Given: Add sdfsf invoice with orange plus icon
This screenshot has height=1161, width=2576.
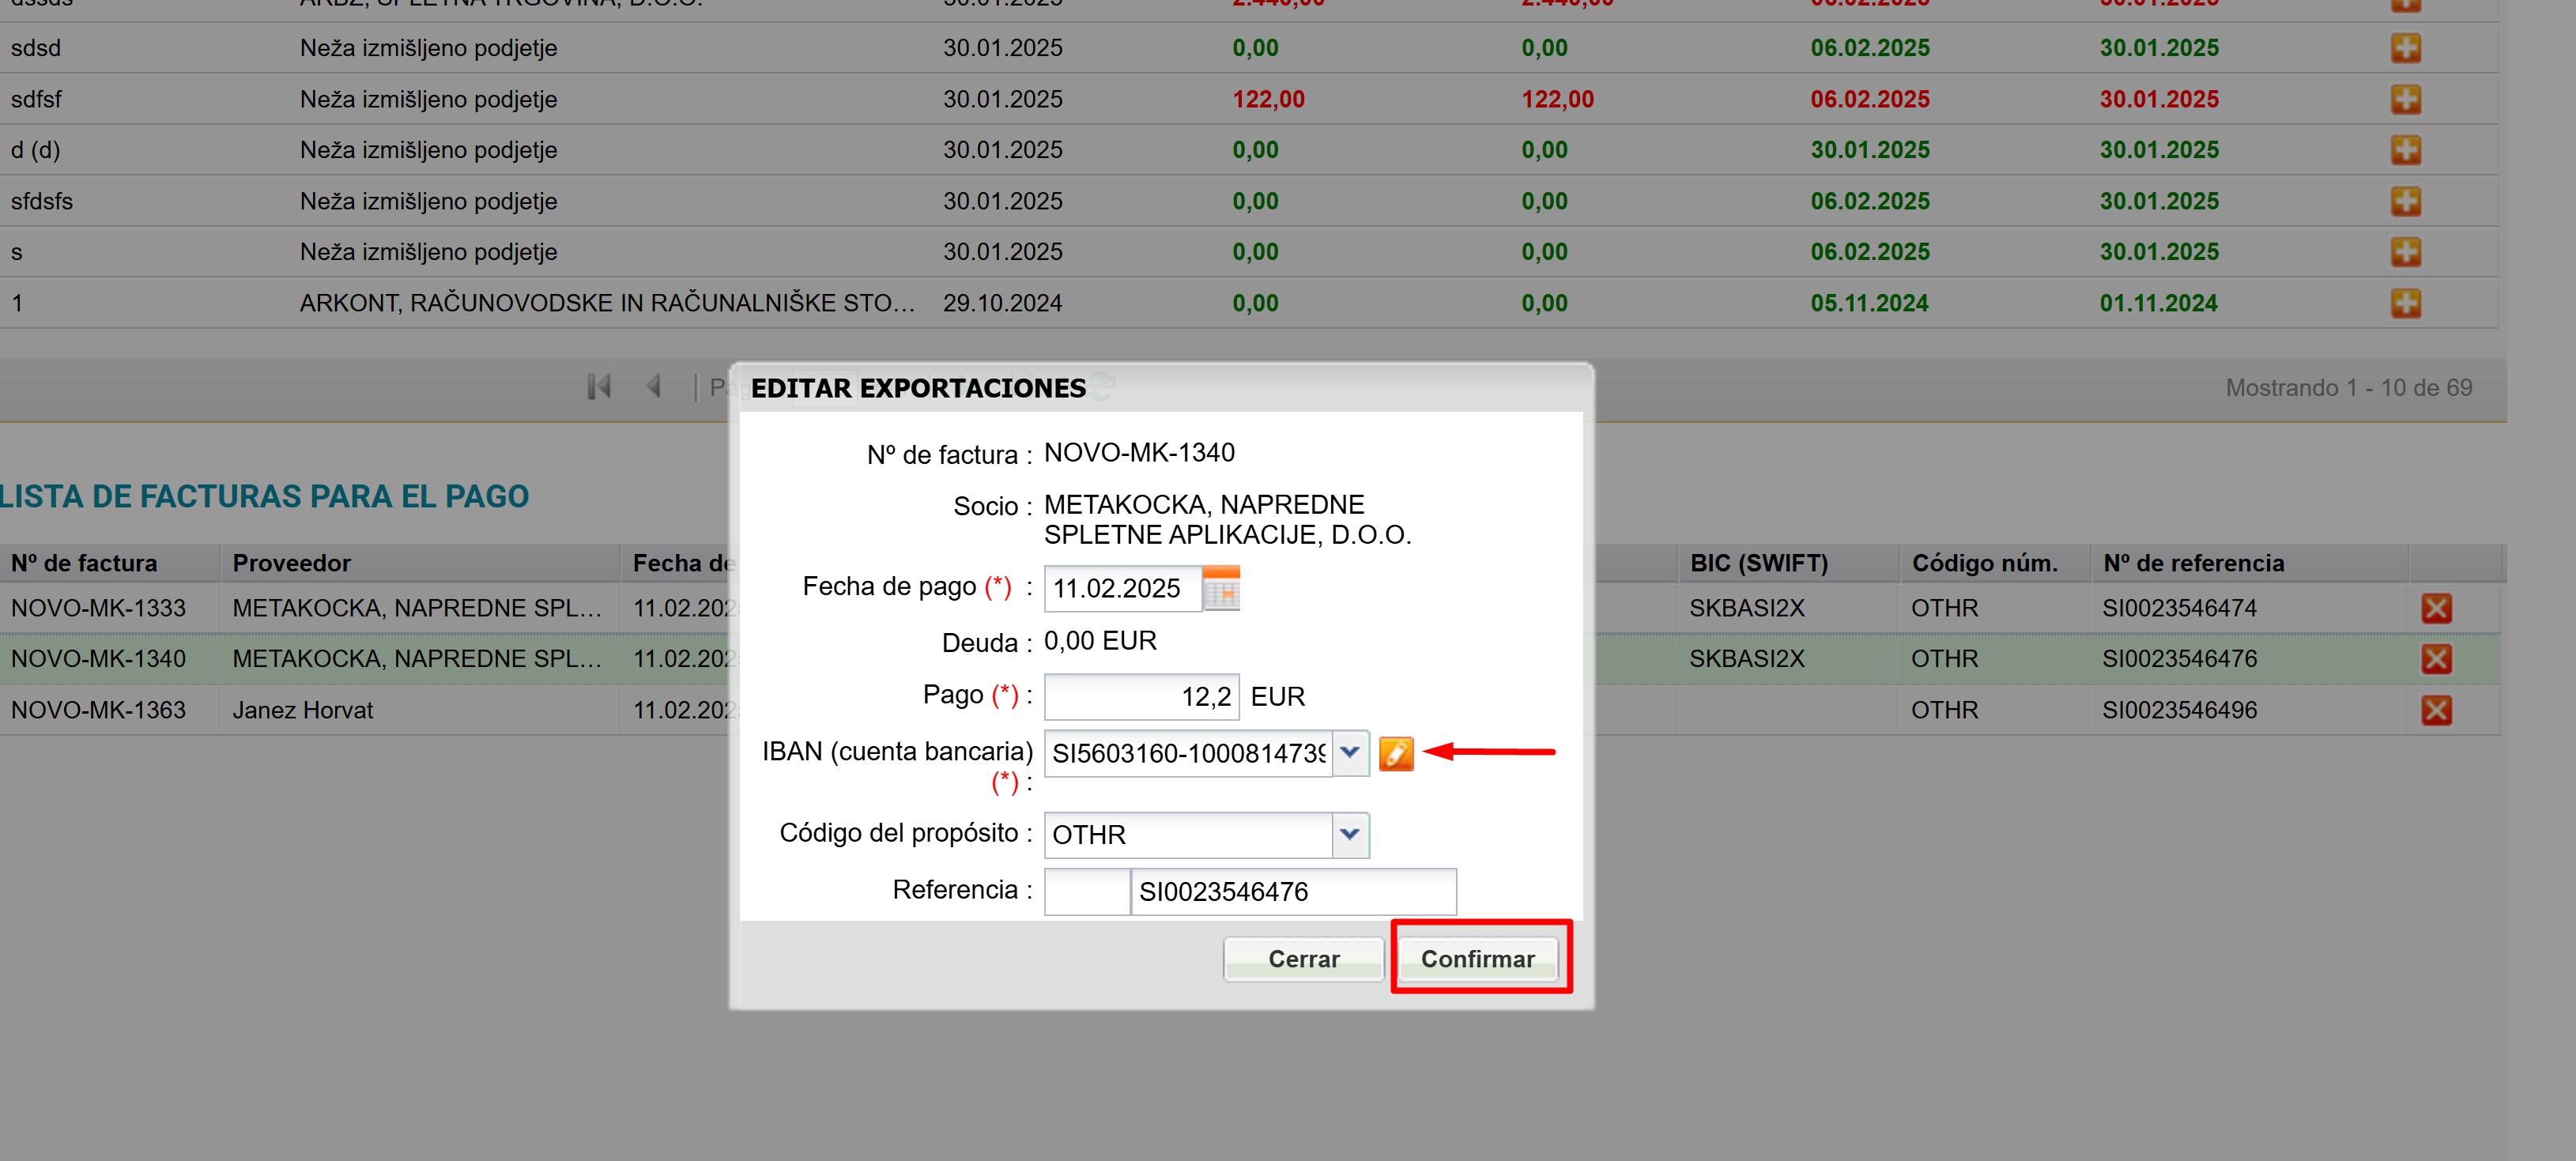Looking at the screenshot, I should 2405,99.
